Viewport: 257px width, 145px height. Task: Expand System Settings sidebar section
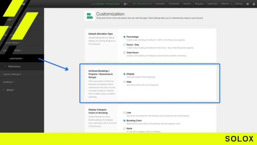[x=12, y=74]
